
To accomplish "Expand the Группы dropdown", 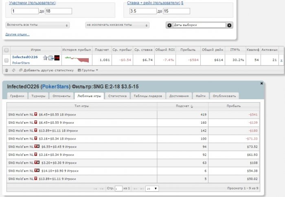I will tap(88, 70).
